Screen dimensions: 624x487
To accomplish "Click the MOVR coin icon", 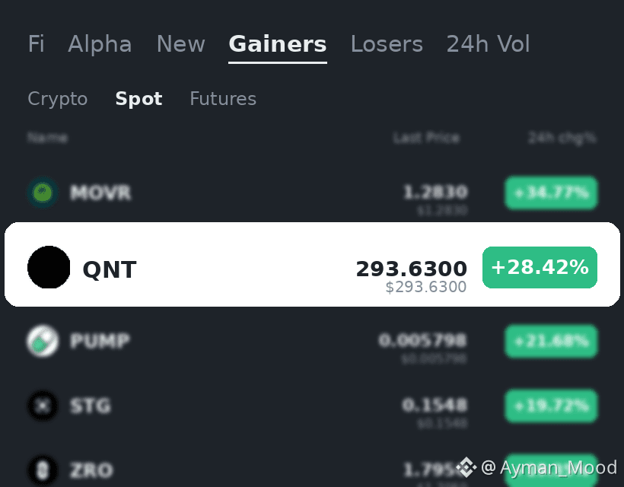I will 43,193.
